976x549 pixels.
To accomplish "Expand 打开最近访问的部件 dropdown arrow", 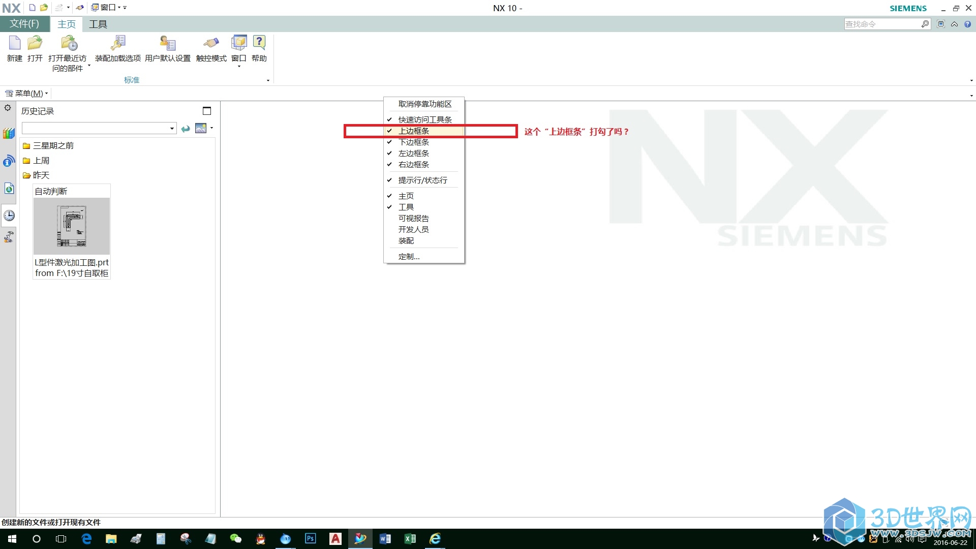I will pyautogui.click(x=89, y=66).
